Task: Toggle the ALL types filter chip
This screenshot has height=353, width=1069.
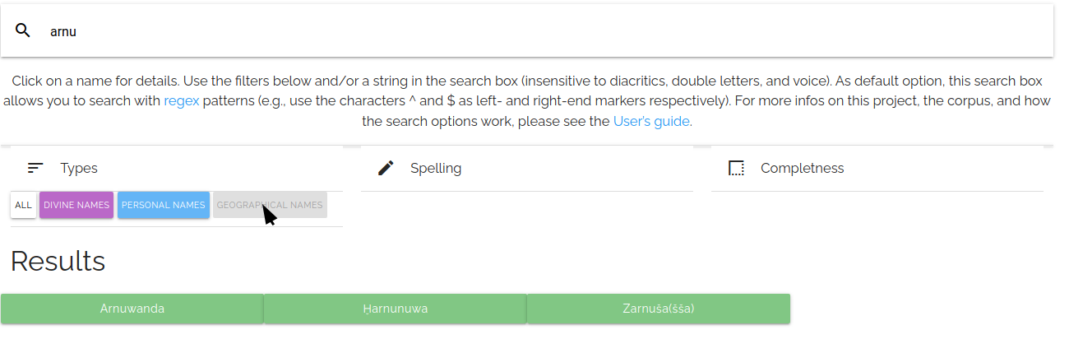Action: coord(23,205)
